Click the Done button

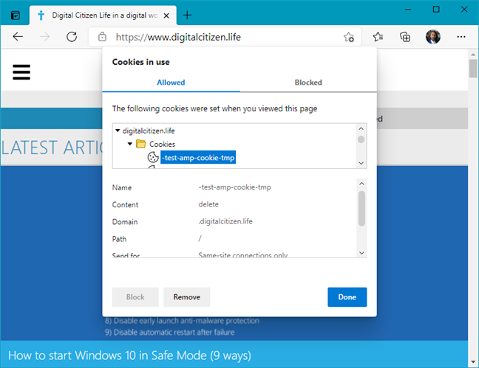pos(347,297)
